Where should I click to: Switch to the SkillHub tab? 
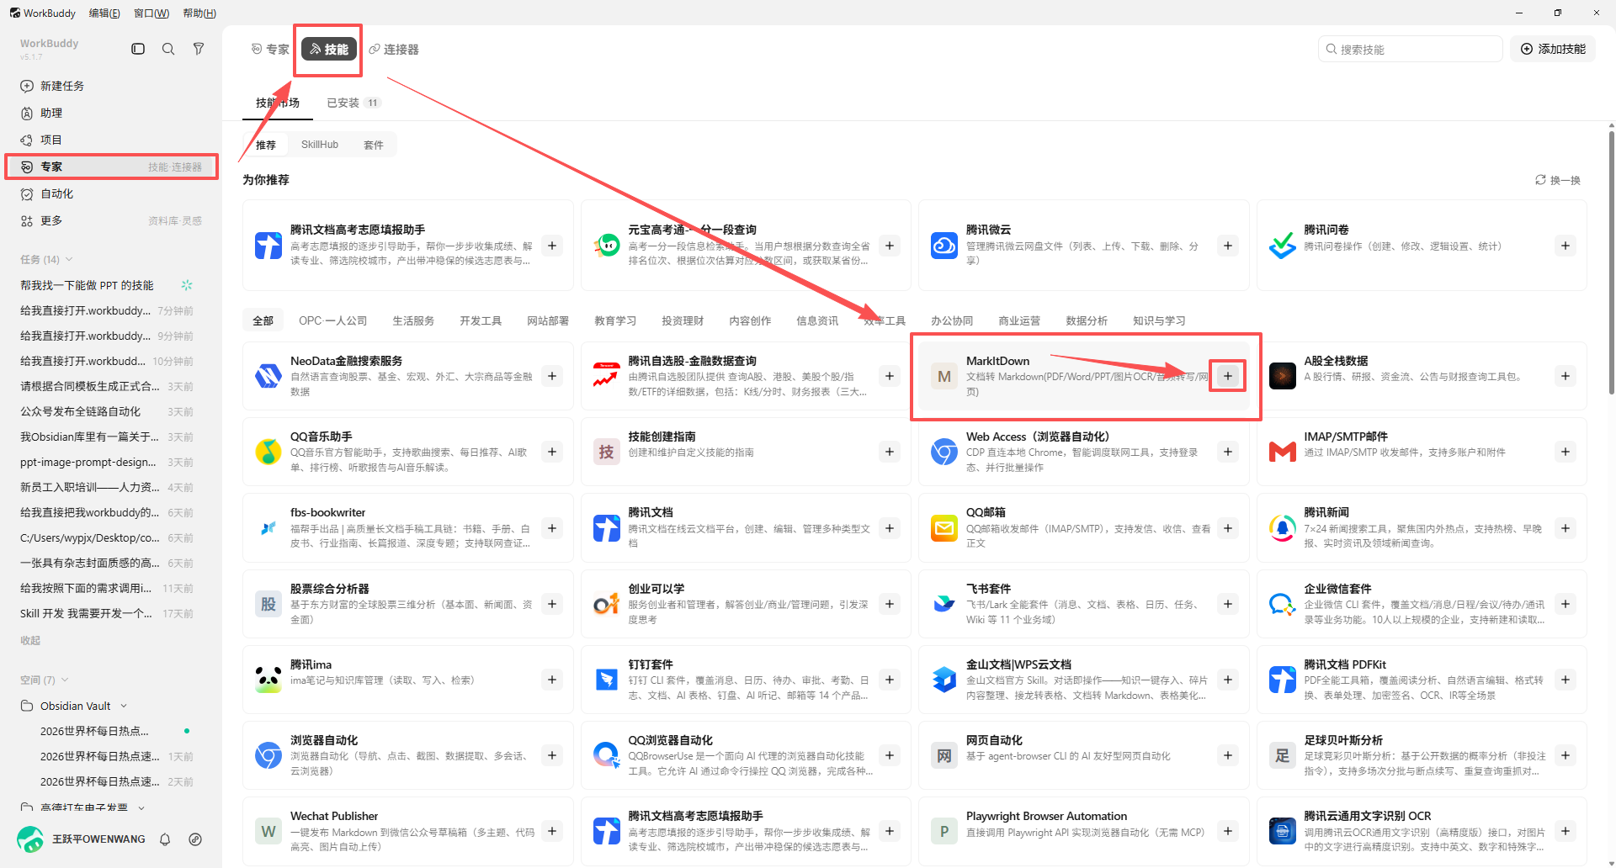(320, 145)
